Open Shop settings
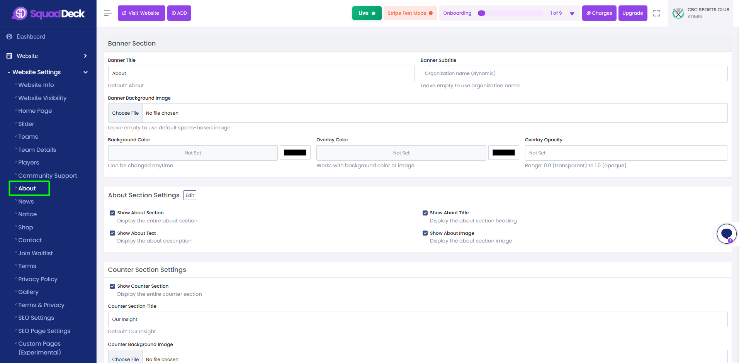 (25, 227)
